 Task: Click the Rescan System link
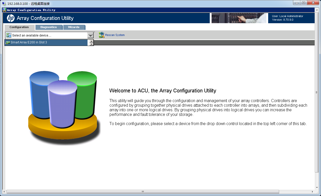[x=115, y=35]
